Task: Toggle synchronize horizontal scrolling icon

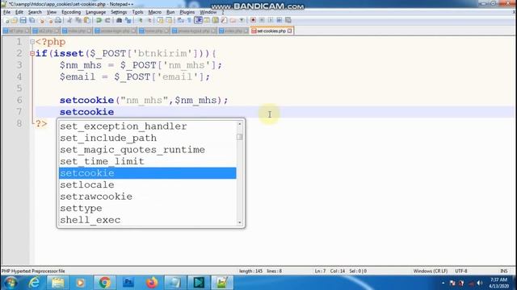Action: pos(169,20)
